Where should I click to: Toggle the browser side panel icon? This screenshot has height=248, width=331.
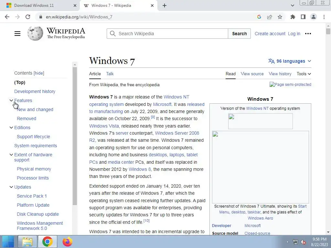point(303,17)
